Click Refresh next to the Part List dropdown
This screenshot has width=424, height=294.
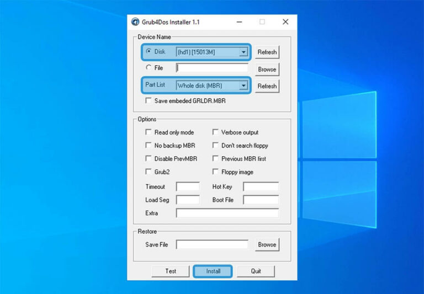click(x=267, y=86)
